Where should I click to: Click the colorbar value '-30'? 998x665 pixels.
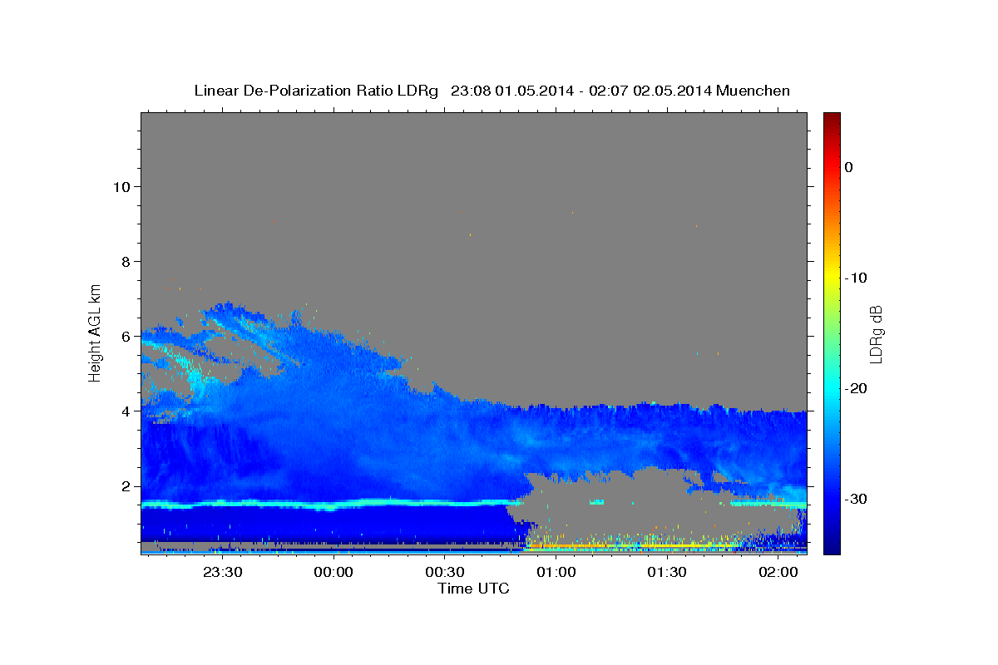(x=856, y=499)
